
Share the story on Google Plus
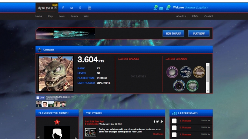pos(162,122)
